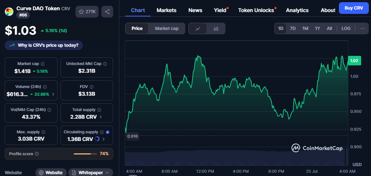Select the Market cap chart toggle
371x176 pixels.
point(167,28)
